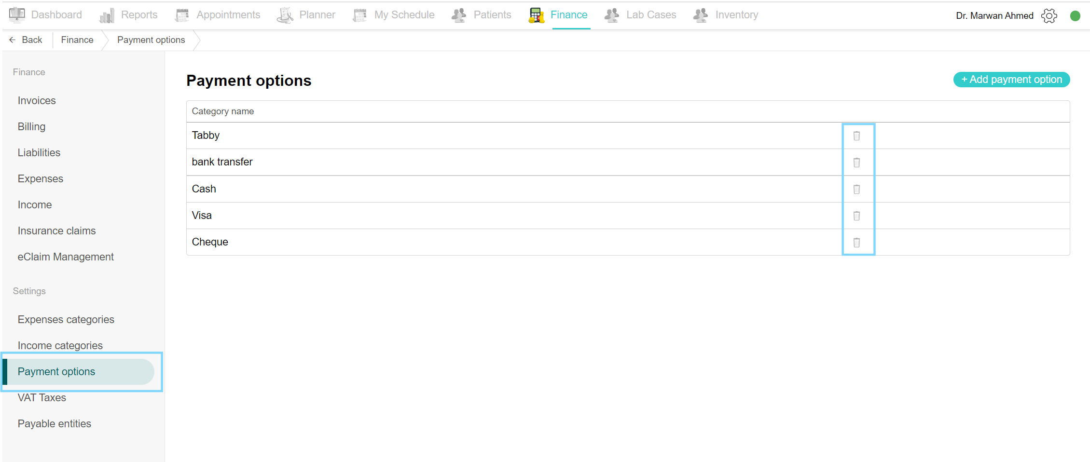Click the Category name column header
The height and width of the screenshot is (462, 1090).
point(223,111)
